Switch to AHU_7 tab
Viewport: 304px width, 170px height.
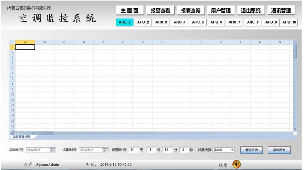pyautogui.click(x=235, y=22)
